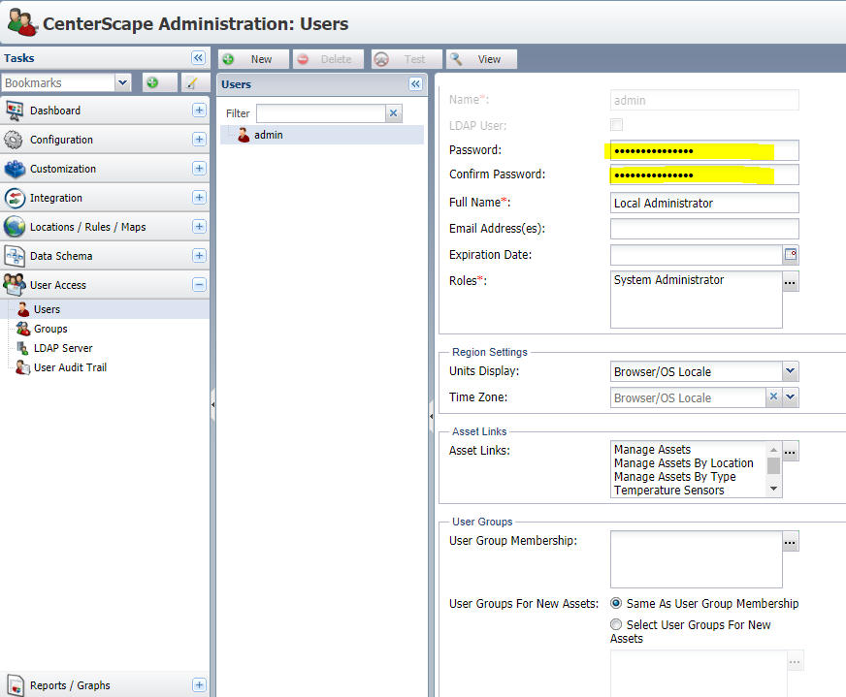The width and height of the screenshot is (846, 697).
Task: Select User Groups For New Assets radio
Action: 616,624
